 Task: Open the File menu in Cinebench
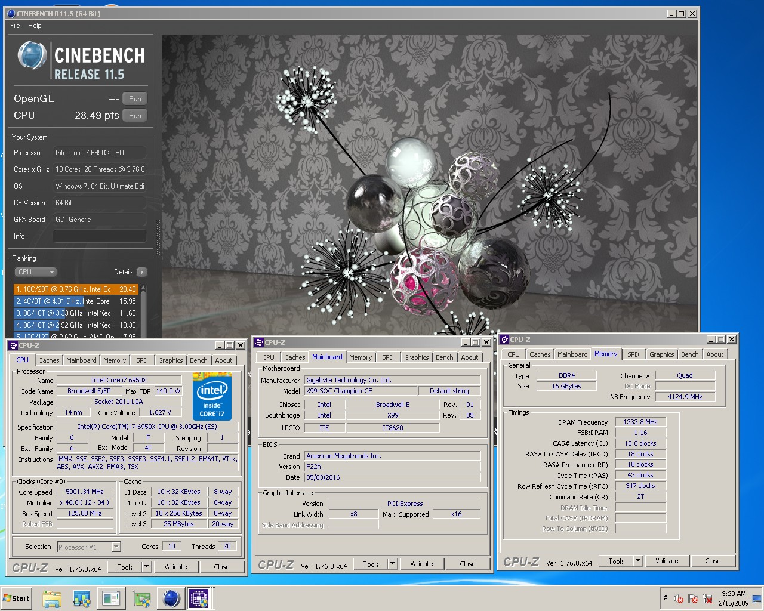[15, 26]
